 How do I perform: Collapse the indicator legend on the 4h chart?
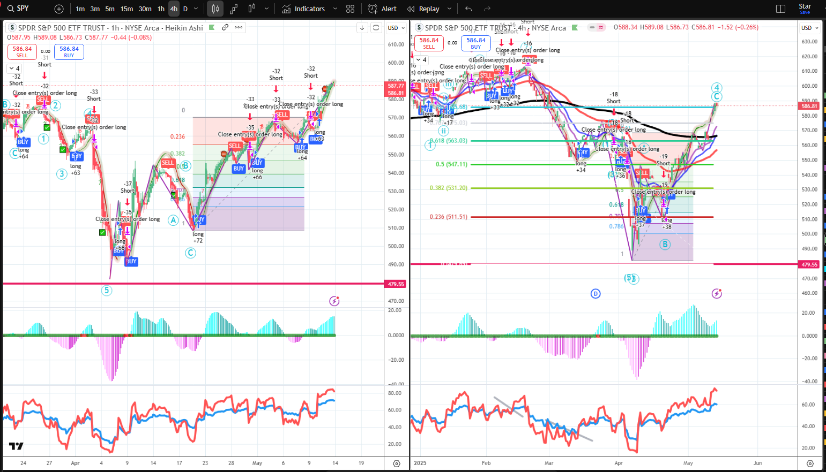click(x=421, y=60)
